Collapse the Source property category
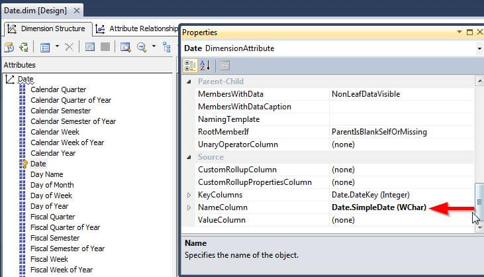This screenshot has width=484, height=277. coord(189,157)
